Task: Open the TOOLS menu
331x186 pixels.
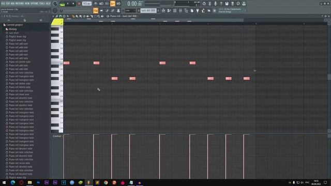Action: pos(42,4)
